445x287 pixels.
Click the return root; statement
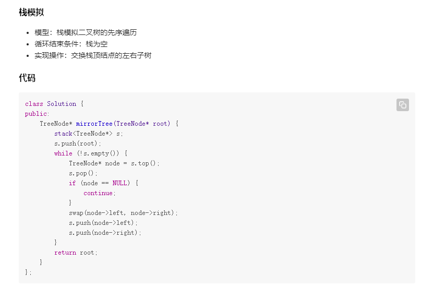point(76,253)
